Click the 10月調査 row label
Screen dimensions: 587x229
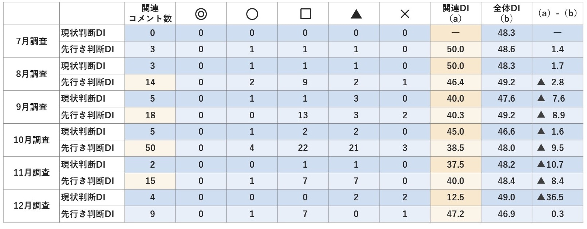point(32,140)
